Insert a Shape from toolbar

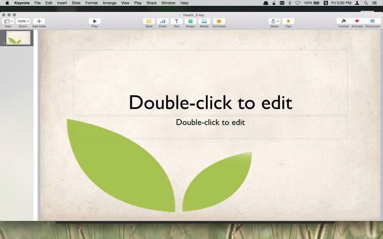click(190, 21)
